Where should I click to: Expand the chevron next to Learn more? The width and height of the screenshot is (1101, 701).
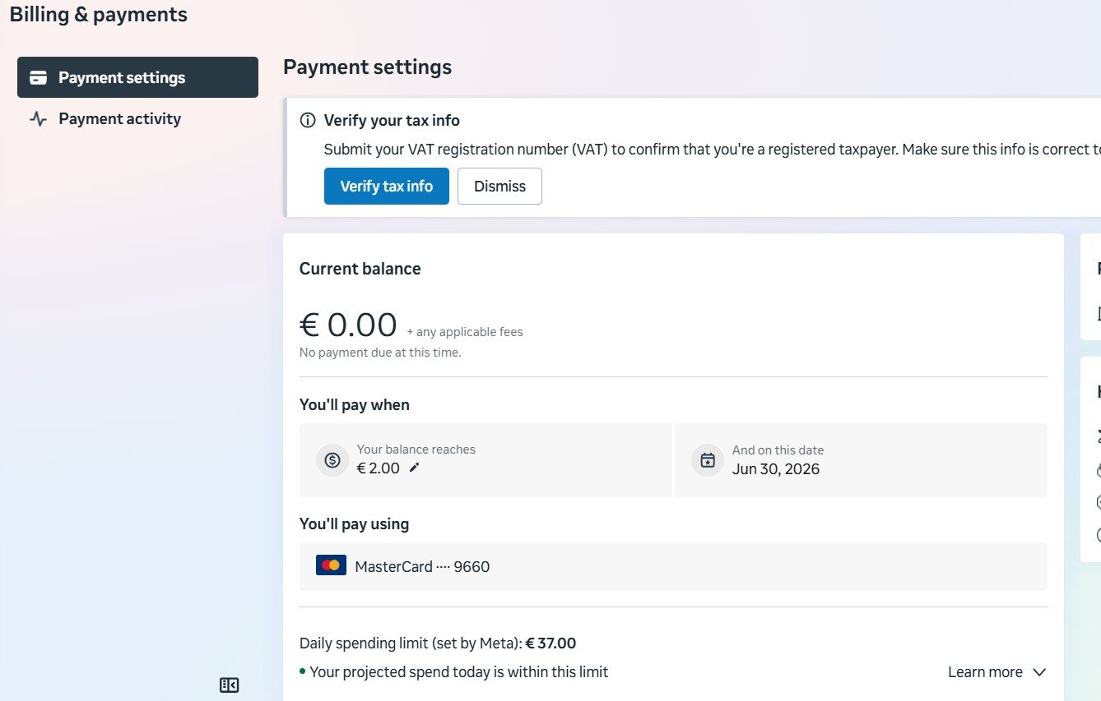tap(1039, 672)
